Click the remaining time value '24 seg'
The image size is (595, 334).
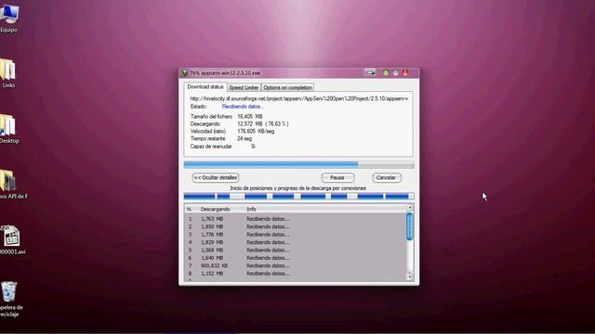245,138
